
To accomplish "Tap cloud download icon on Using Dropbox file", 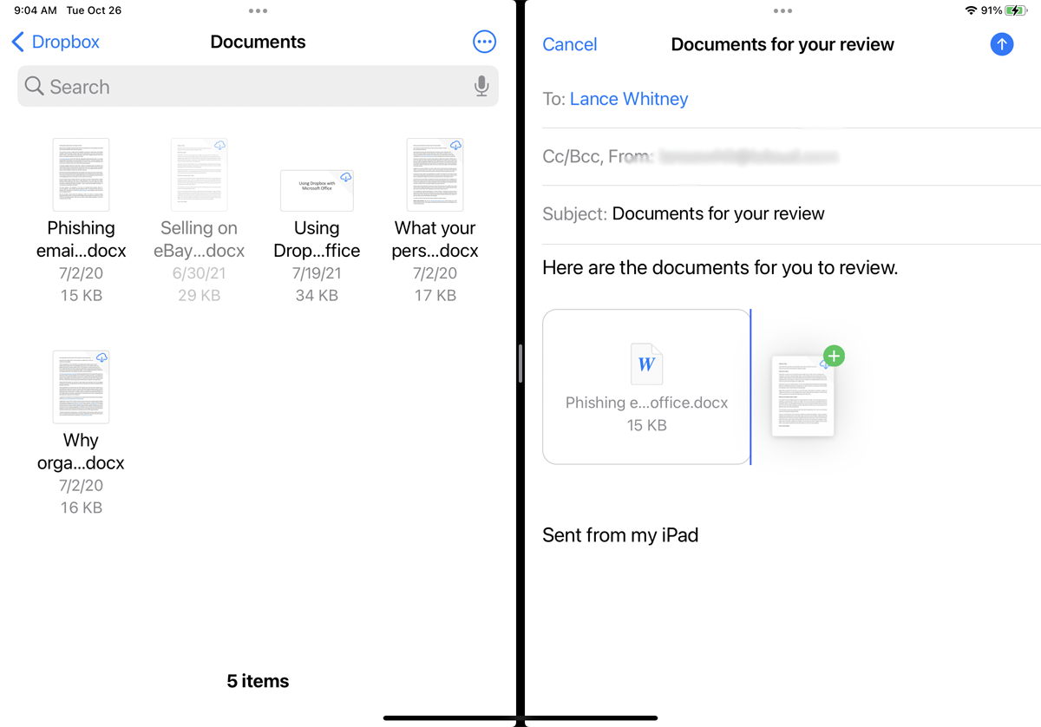I will click(x=345, y=177).
